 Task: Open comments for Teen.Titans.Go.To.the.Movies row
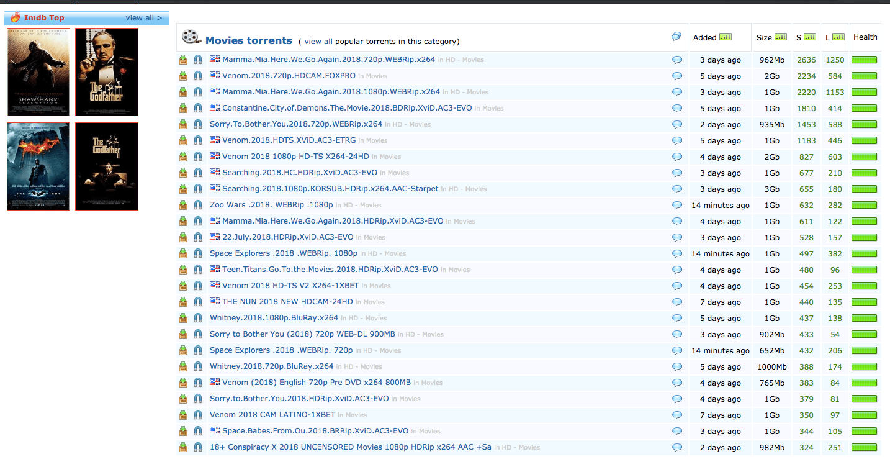[x=677, y=270]
